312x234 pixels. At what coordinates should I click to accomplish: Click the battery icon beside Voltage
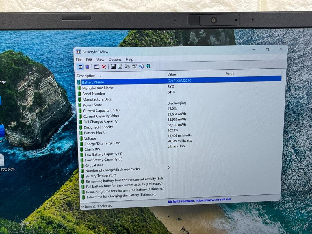(x=81, y=138)
